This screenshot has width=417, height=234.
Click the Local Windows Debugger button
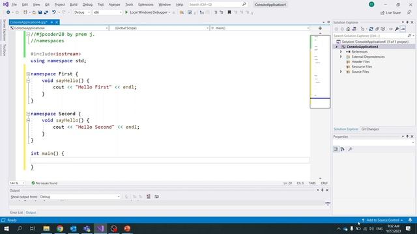(148, 12)
